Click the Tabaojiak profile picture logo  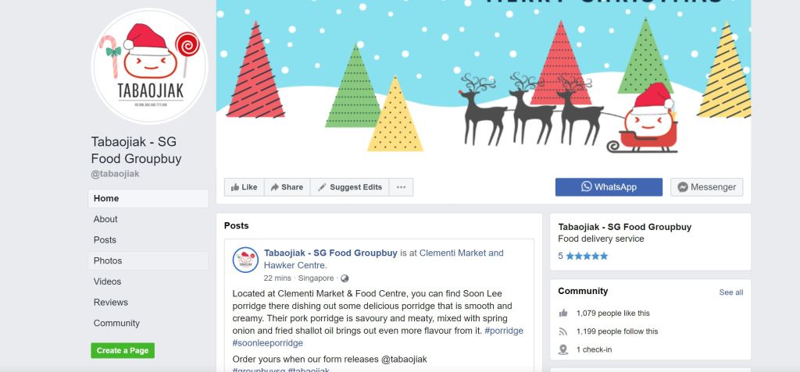click(149, 66)
